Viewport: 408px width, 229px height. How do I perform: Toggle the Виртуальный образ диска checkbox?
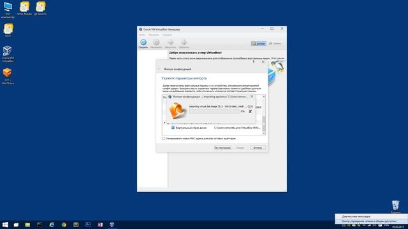point(173,128)
